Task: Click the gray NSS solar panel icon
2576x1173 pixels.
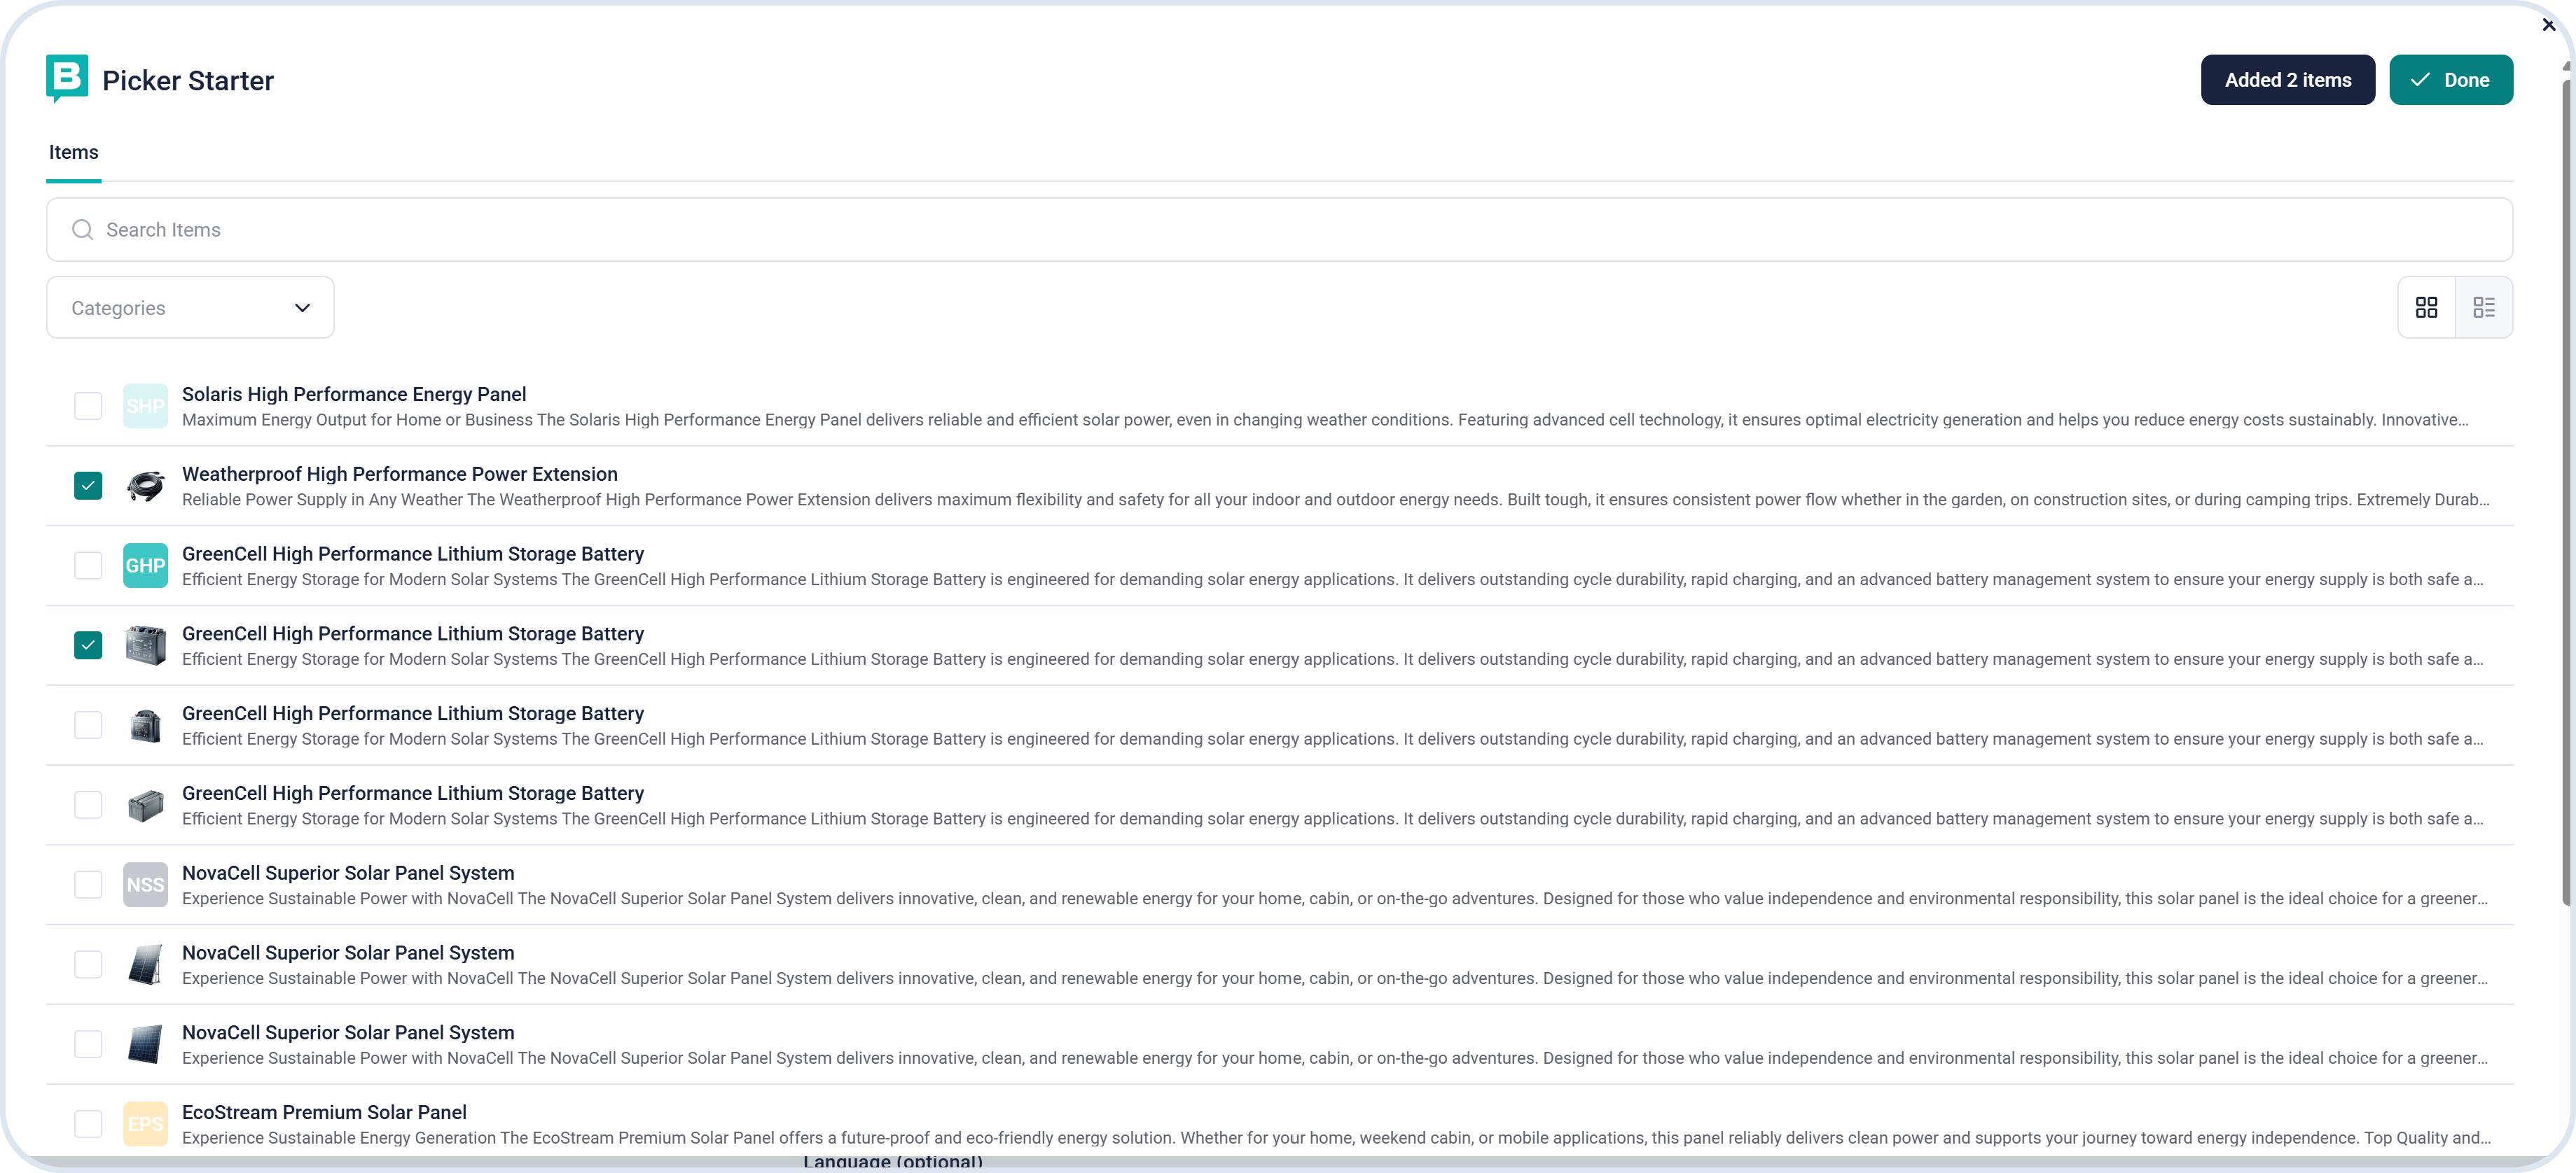Action: click(x=145, y=884)
